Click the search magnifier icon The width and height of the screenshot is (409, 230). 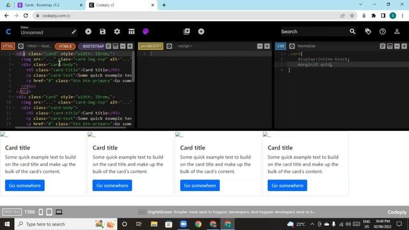click(x=352, y=31)
